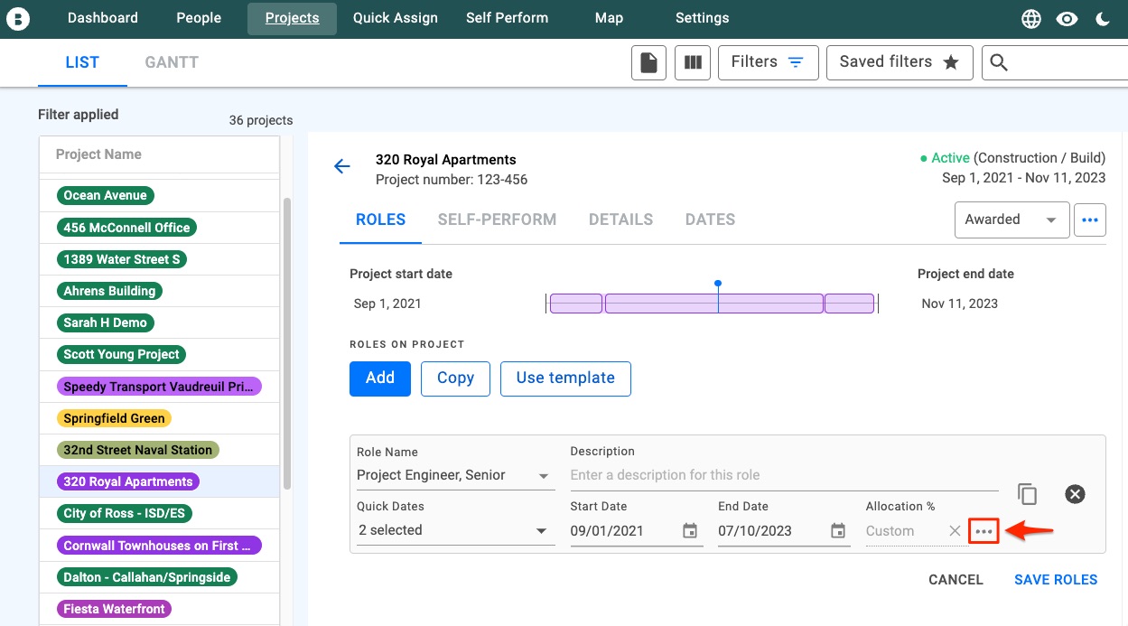The image size is (1128, 626).
Task: Open the language globe icon
Action: tap(1031, 19)
